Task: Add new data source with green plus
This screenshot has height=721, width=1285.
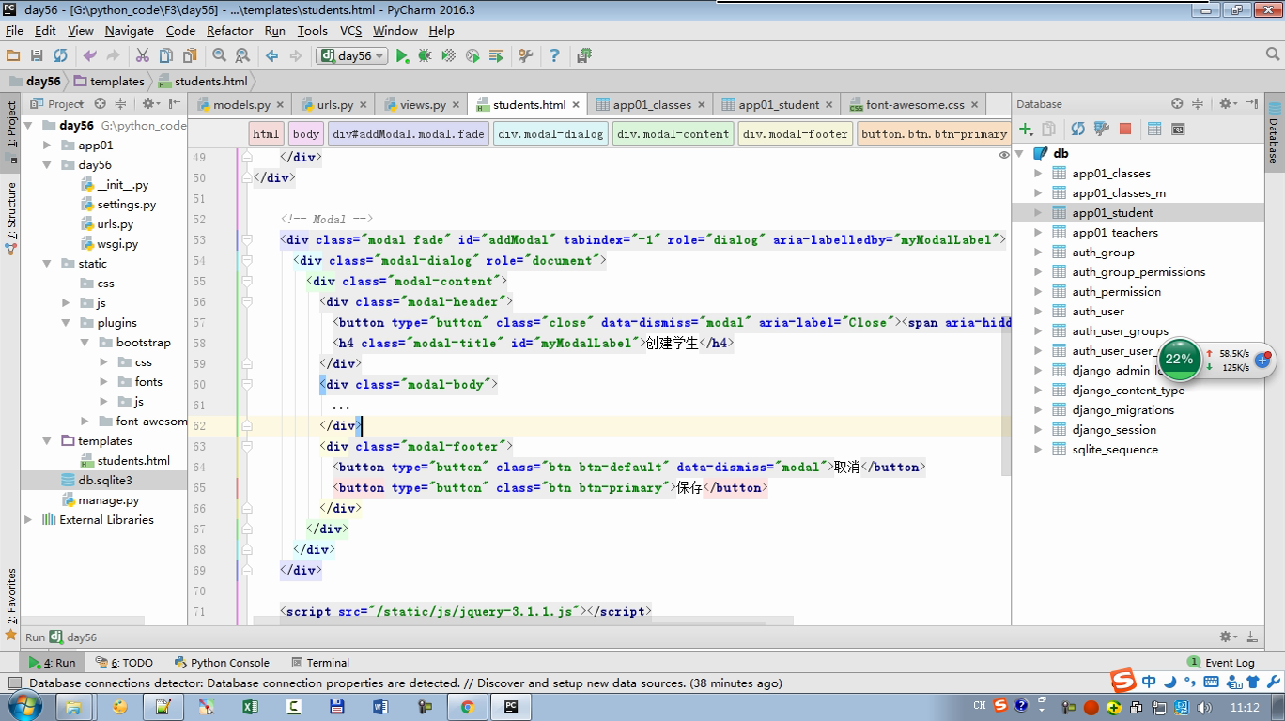Action: pyautogui.click(x=1026, y=129)
